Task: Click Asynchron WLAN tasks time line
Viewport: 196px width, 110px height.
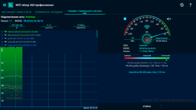Action: (147, 72)
